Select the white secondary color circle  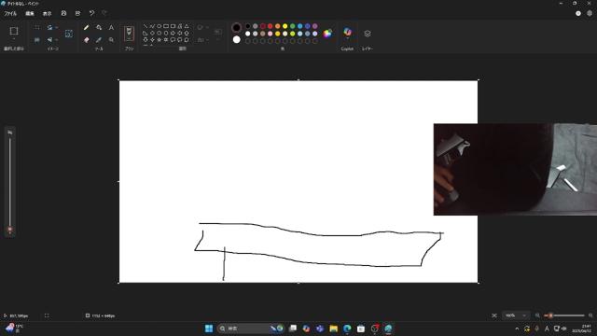pyautogui.click(x=236, y=39)
